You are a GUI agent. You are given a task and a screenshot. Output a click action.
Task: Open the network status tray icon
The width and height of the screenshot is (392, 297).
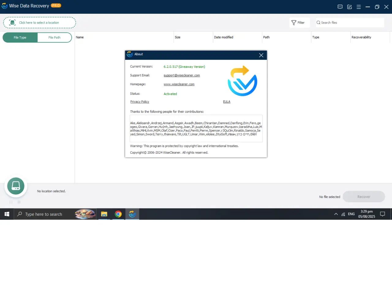tap(343, 214)
